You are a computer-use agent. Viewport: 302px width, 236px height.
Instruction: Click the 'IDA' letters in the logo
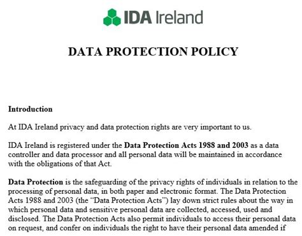pyautogui.click(x=138, y=17)
